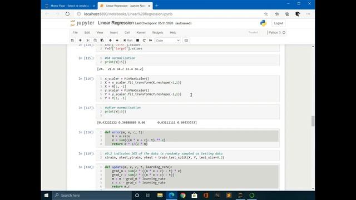Open the Widgets menu
The width and height of the screenshot is (356, 200).
pyautogui.click(x=157, y=32)
